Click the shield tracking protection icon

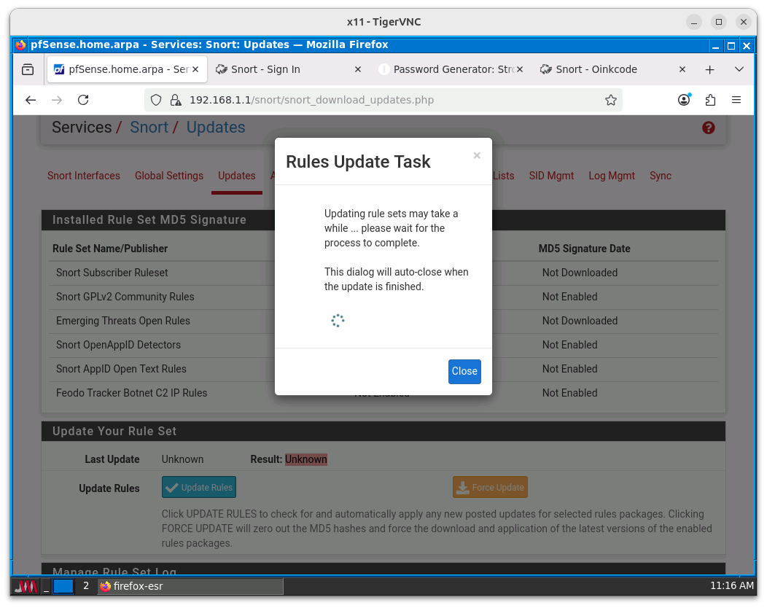pos(156,100)
